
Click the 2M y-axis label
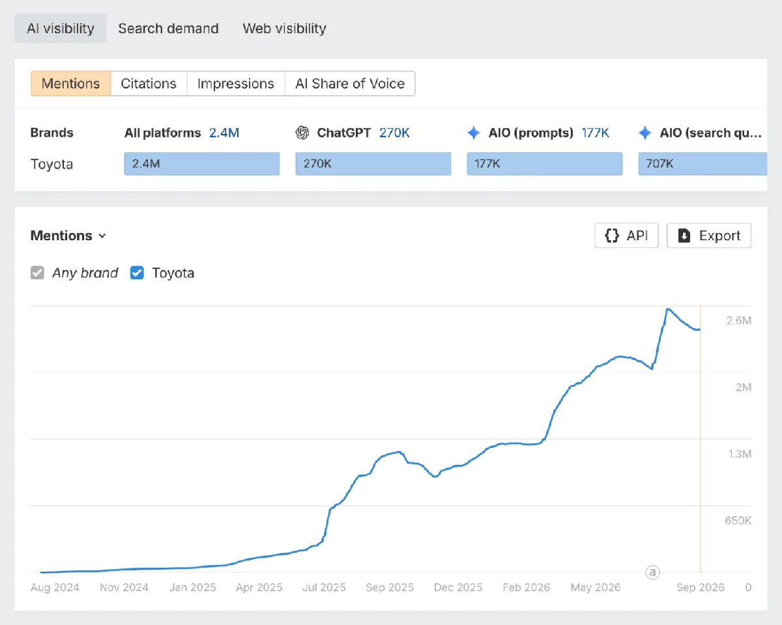[x=744, y=387]
